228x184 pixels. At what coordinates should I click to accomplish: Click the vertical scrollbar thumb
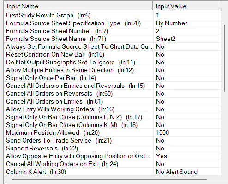click(x=225, y=58)
